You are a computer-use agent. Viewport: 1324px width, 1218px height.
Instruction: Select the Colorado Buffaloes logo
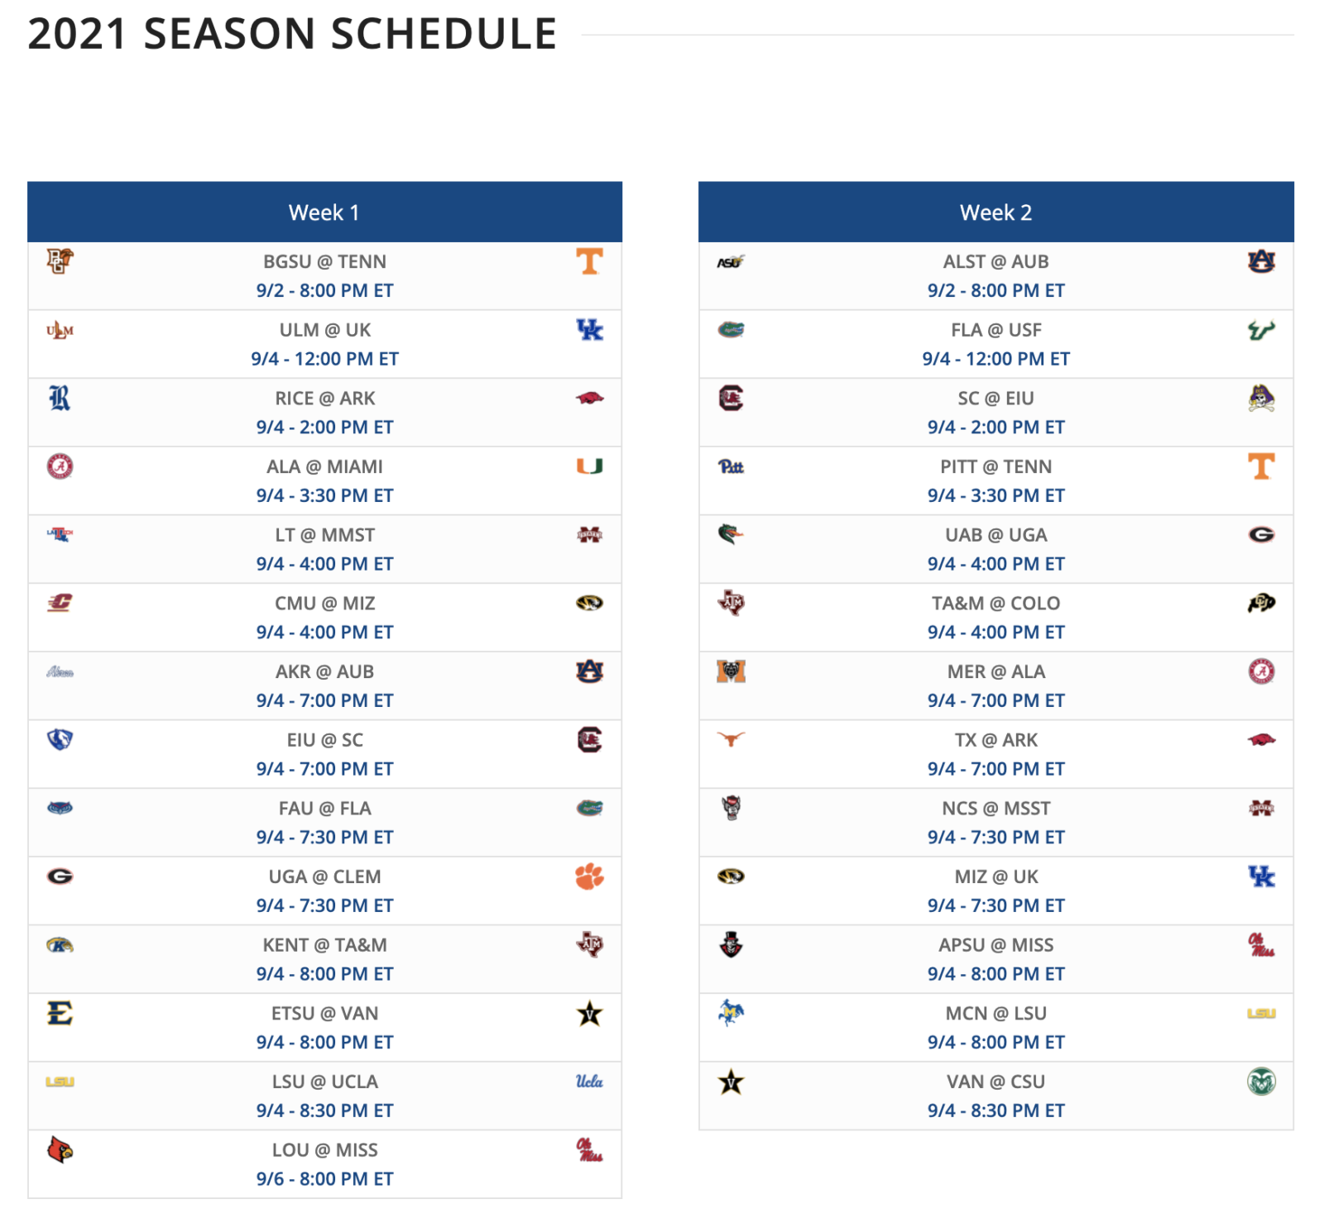[1261, 603]
